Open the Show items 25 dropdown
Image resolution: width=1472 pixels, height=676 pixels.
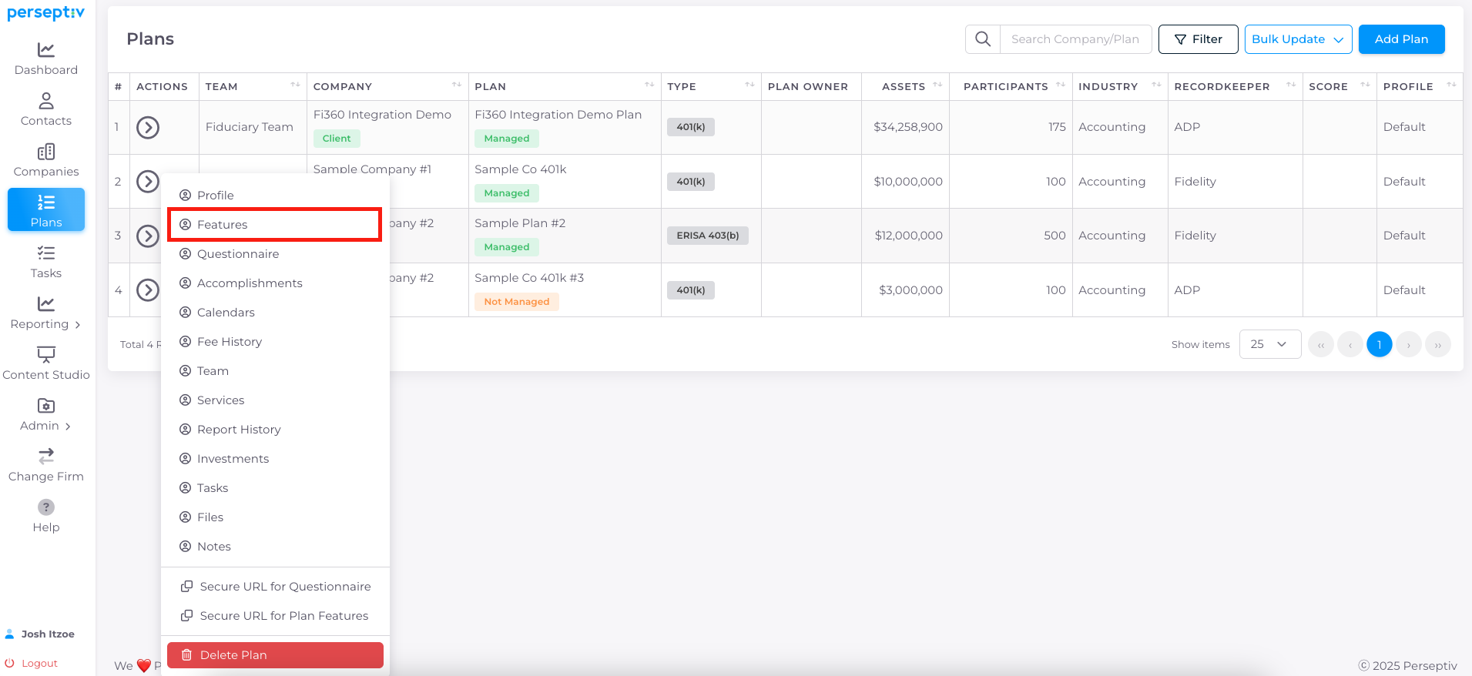click(x=1269, y=344)
